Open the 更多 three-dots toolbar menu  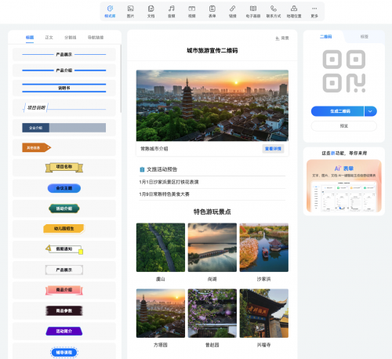[x=314, y=12]
